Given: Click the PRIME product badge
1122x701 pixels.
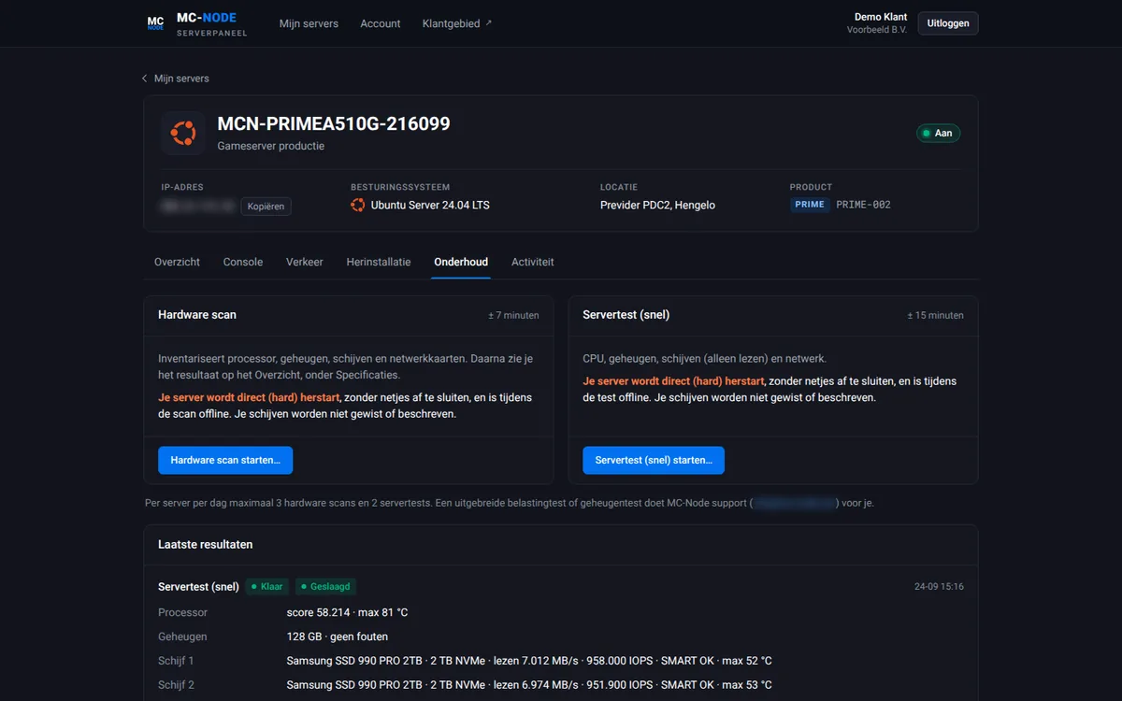Looking at the screenshot, I should click(810, 205).
